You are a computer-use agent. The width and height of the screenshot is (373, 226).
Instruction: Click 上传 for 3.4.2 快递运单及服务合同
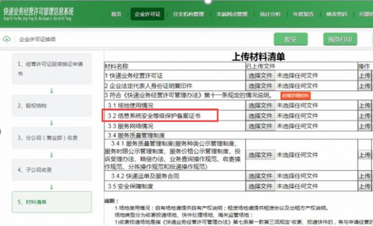point(365,176)
